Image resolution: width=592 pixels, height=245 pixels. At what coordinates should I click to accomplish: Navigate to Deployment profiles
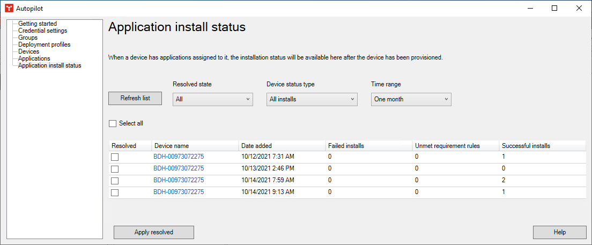[x=44, y=45]
